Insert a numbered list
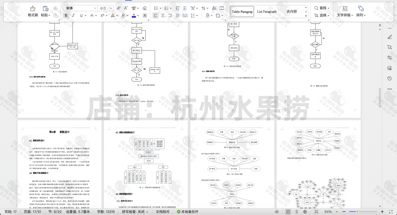The height and width of the screenshot is (215, 397). point(167,9)
